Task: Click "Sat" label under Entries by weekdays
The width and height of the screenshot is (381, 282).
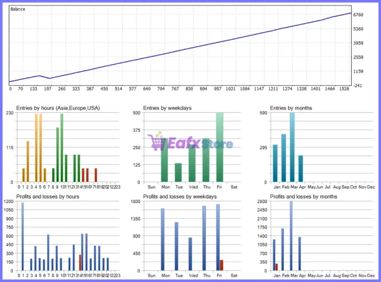Action: point(234,187)
